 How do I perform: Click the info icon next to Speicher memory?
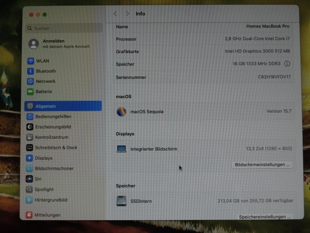(287, 64)
